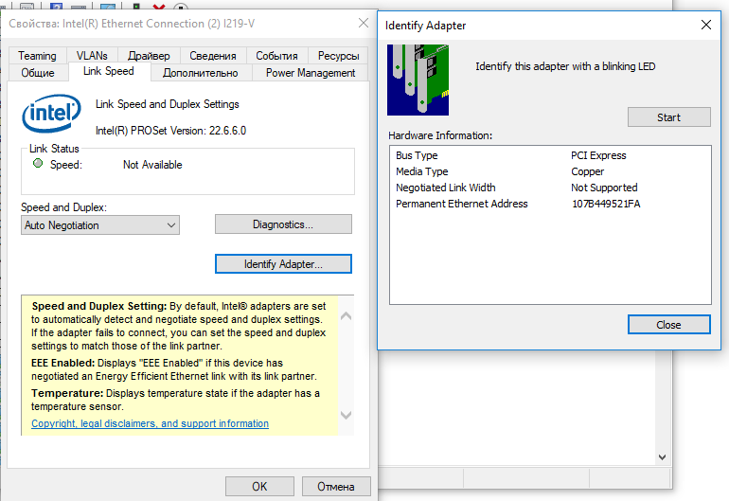Start blinking the adapter LED
Viewport: 729px width, 501px height.
[668, 117]
